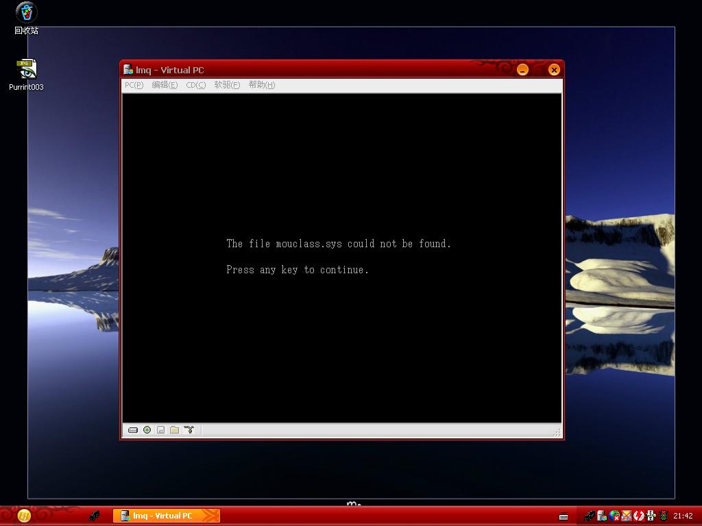Open the 编辑(E) menu

pyautogui.click(x=165, y=85)
